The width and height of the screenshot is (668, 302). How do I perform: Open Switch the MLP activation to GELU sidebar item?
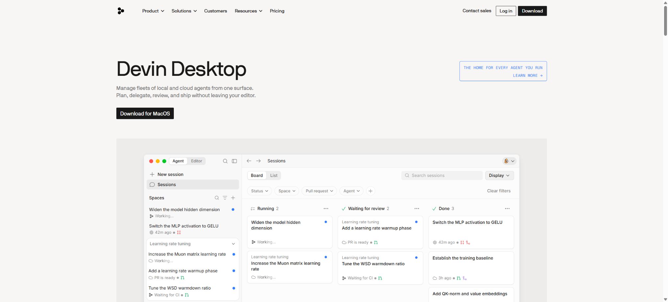[193, 229]
